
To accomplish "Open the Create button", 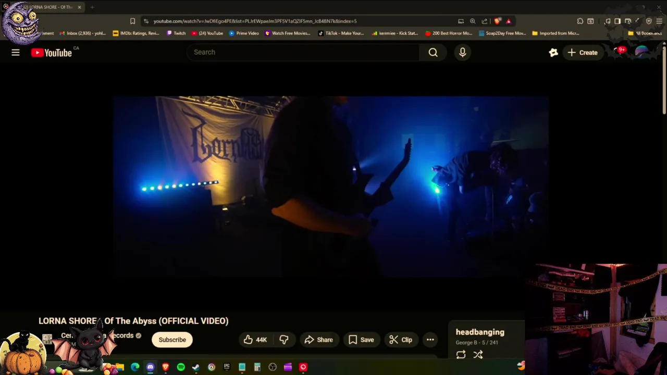I will (583, 53).
